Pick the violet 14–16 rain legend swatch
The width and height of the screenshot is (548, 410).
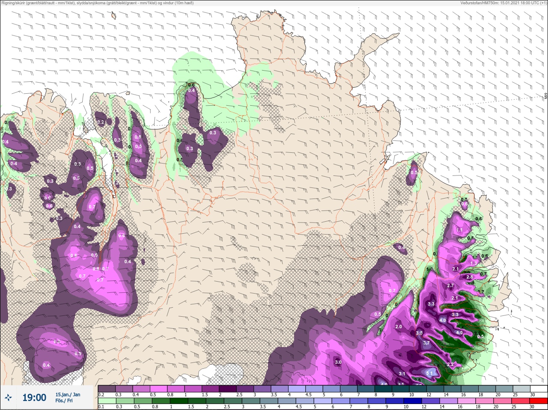(x=450, y=401)
